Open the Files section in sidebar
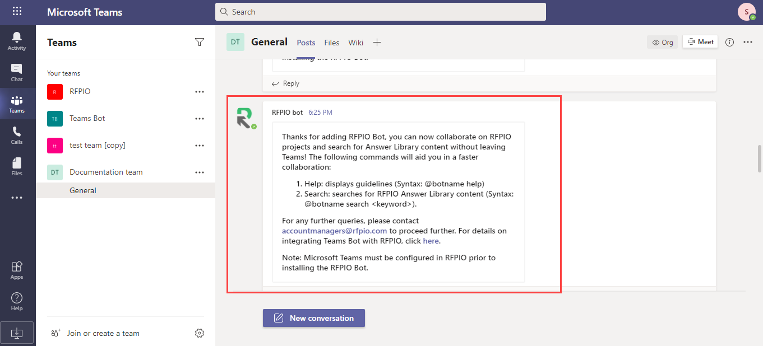 pos(17,166)
